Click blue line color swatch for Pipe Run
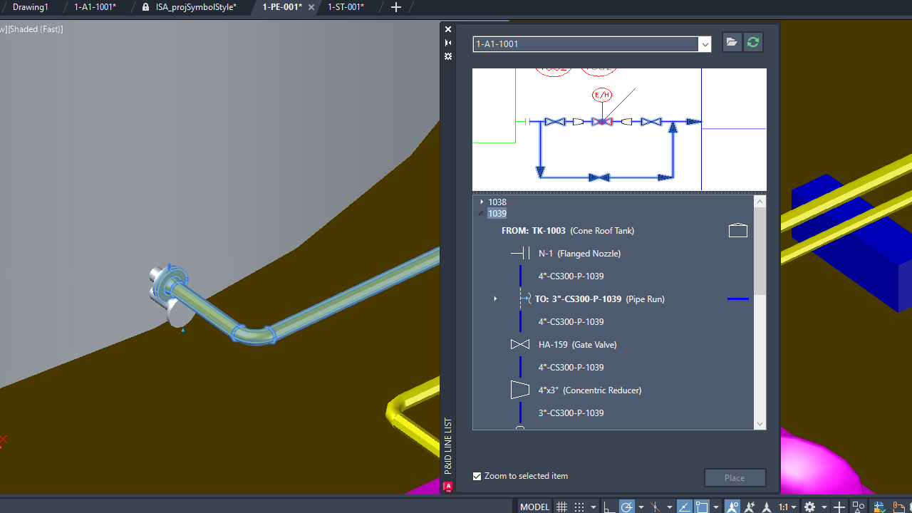 (x=738, y=299)
